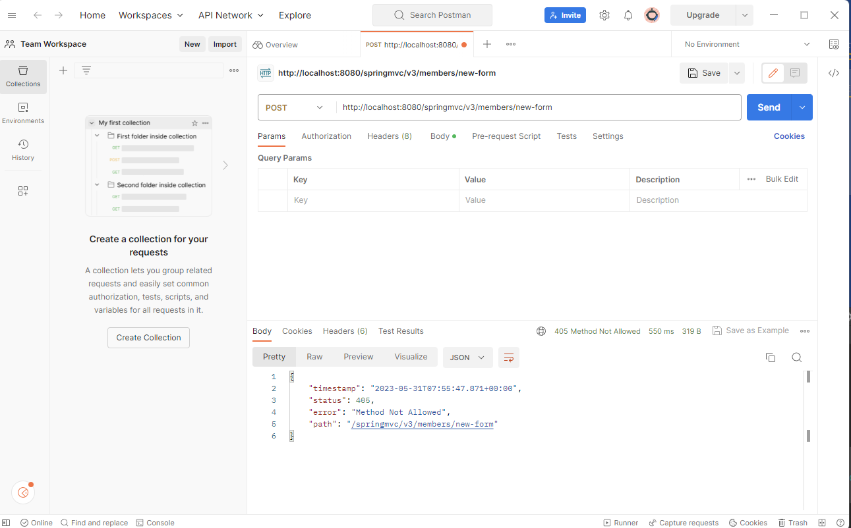The image size is (851, 528).
Task: Switch to the Authorization tab
Action: [326, 136]
